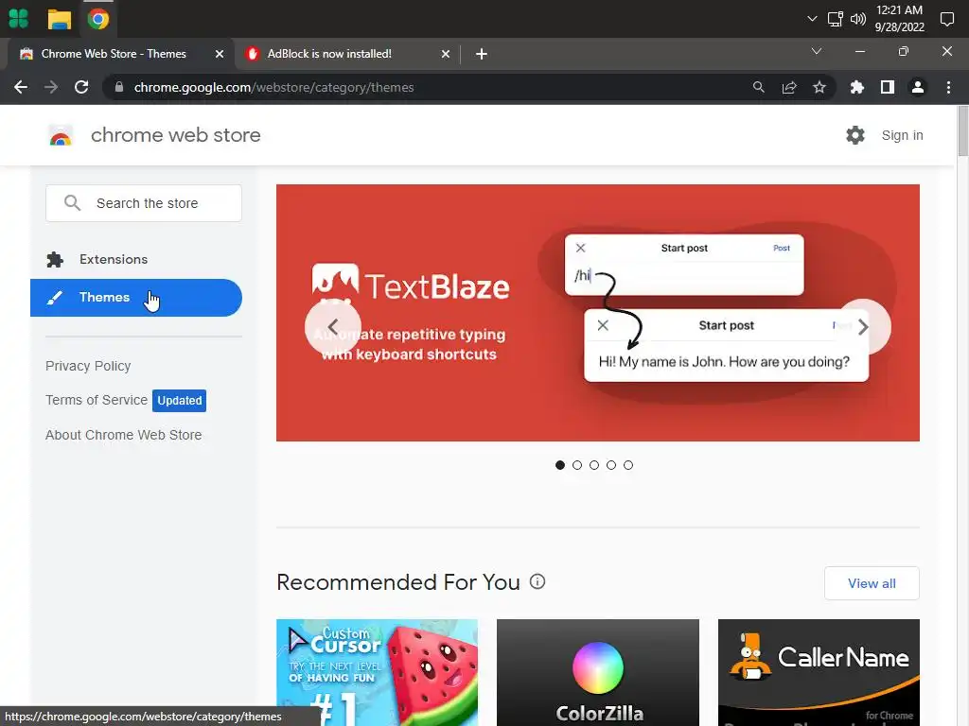The image size is (969, 726).
Task: Open About Chrome Web Store link
Action: tap(124, 435)
